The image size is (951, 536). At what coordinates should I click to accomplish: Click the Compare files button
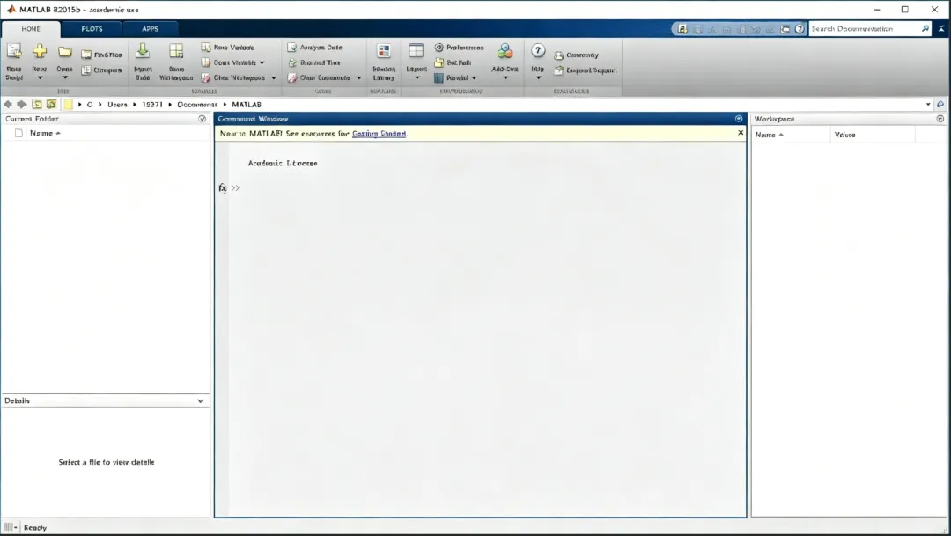point(101,70)
